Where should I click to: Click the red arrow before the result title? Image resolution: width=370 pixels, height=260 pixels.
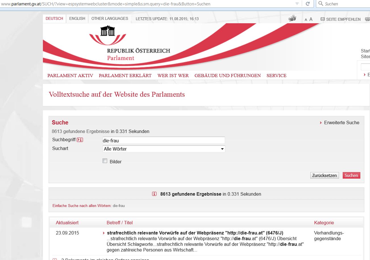pos(104,233)
